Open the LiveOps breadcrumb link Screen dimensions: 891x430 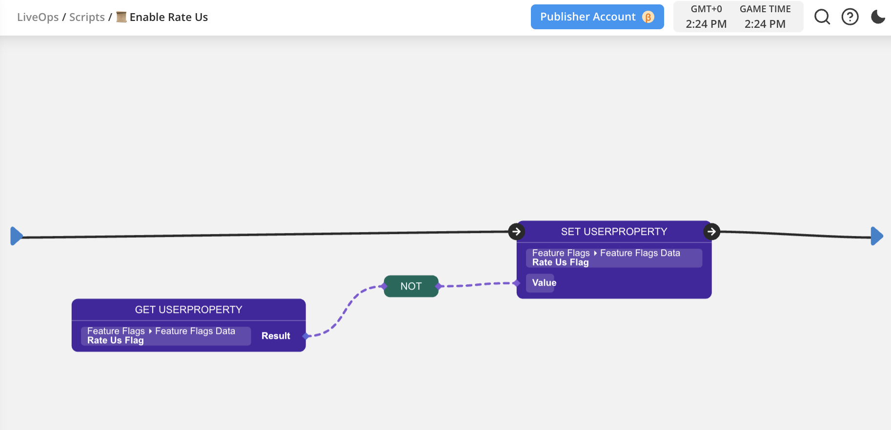(x=38, y=17)
